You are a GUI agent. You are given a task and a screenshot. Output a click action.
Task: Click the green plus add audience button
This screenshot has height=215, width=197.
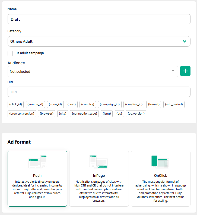(185, 71)
